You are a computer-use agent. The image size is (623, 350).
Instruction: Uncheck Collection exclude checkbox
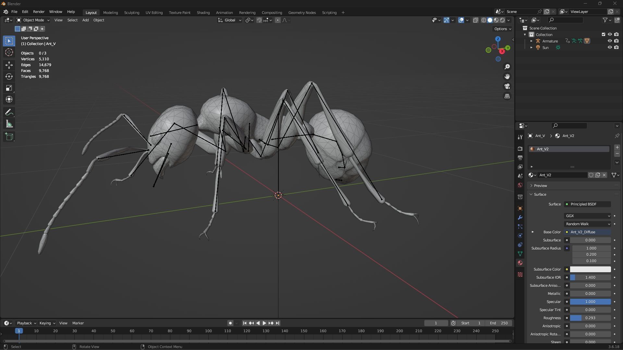[604, 34]
